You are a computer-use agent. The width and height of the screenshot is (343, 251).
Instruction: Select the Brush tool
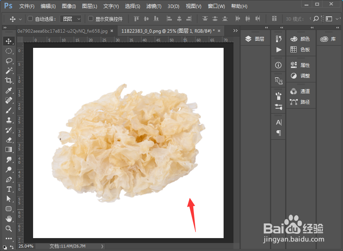click(9, 111)
